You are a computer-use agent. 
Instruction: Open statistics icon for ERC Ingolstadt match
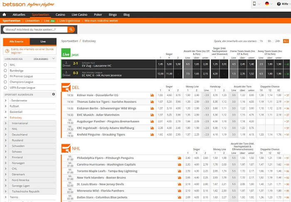click(152, 128)
